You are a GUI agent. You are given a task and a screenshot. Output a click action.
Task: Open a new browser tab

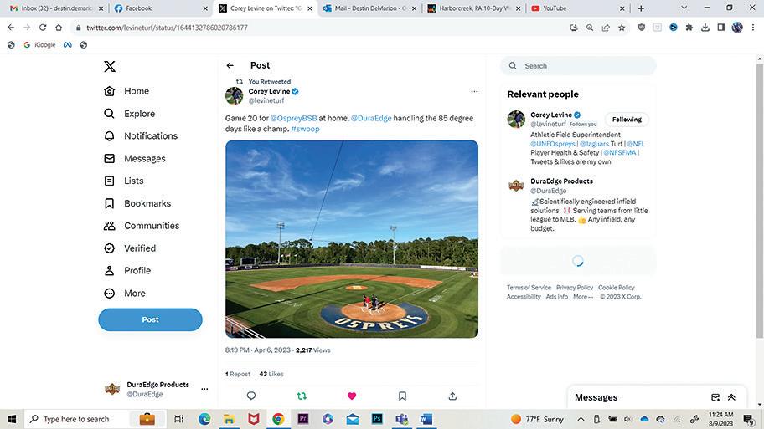pyautogui.click(x=641, y=8)
